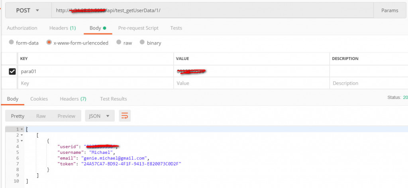Choose the binary body option
408x188 pixels.
click(142, 42)
